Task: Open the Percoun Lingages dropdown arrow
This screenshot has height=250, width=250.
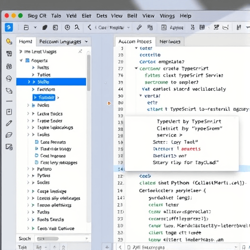Action: 86,42
